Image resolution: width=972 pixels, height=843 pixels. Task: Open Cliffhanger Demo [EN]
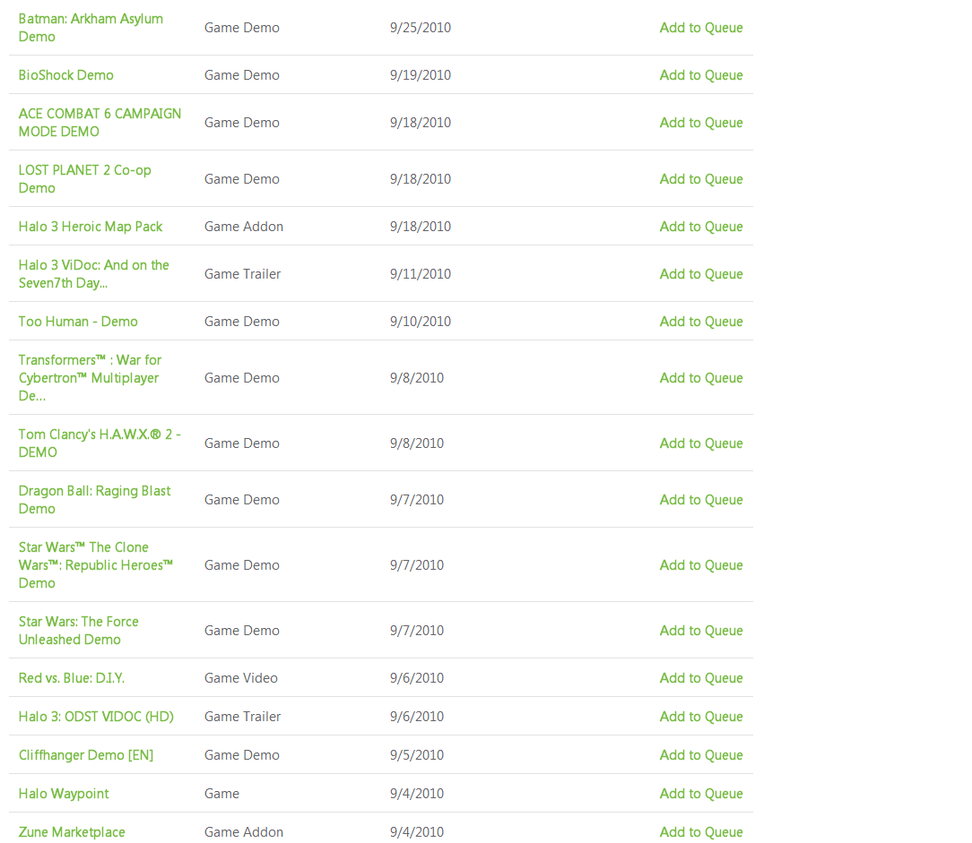click(x=85, y=755)
